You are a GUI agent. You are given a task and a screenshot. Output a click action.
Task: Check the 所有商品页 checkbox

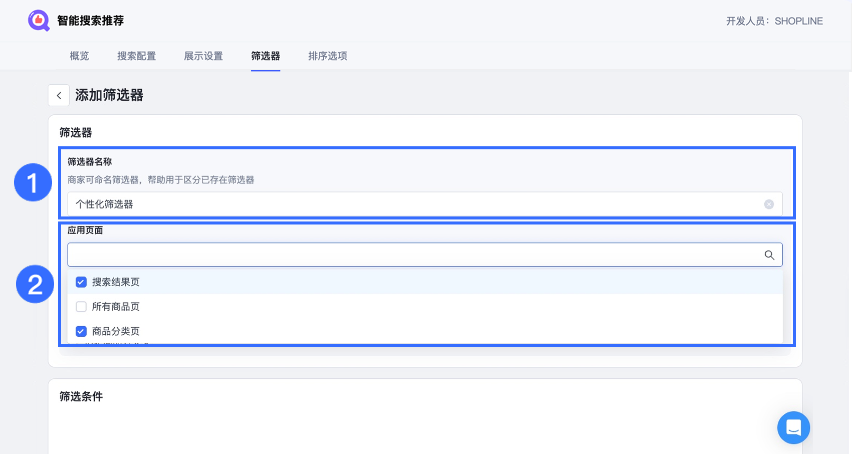click(81, 307)
